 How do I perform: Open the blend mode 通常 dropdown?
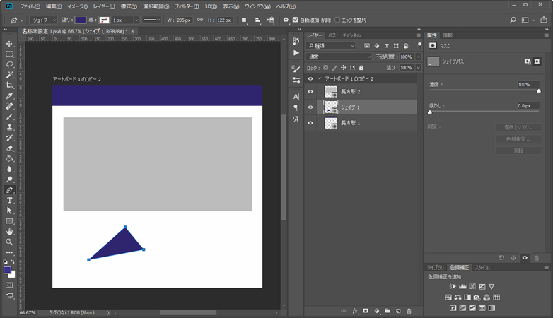coord(339,57)
